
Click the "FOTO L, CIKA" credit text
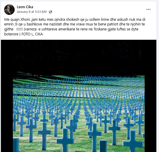[32, 34]
